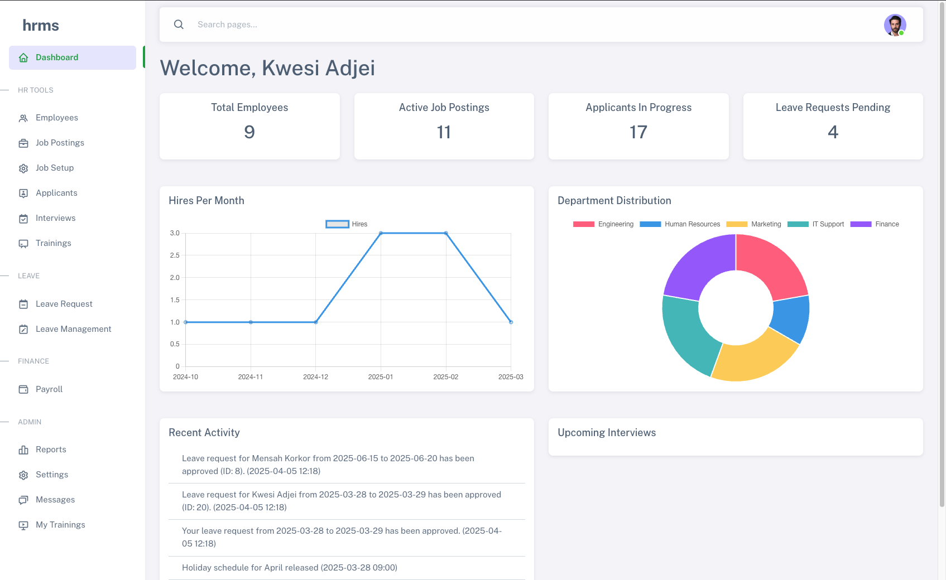This screenshot has height=580, width=946.
Task: Click the Job Setup gear icon
Action: click(x=23, y=168)
